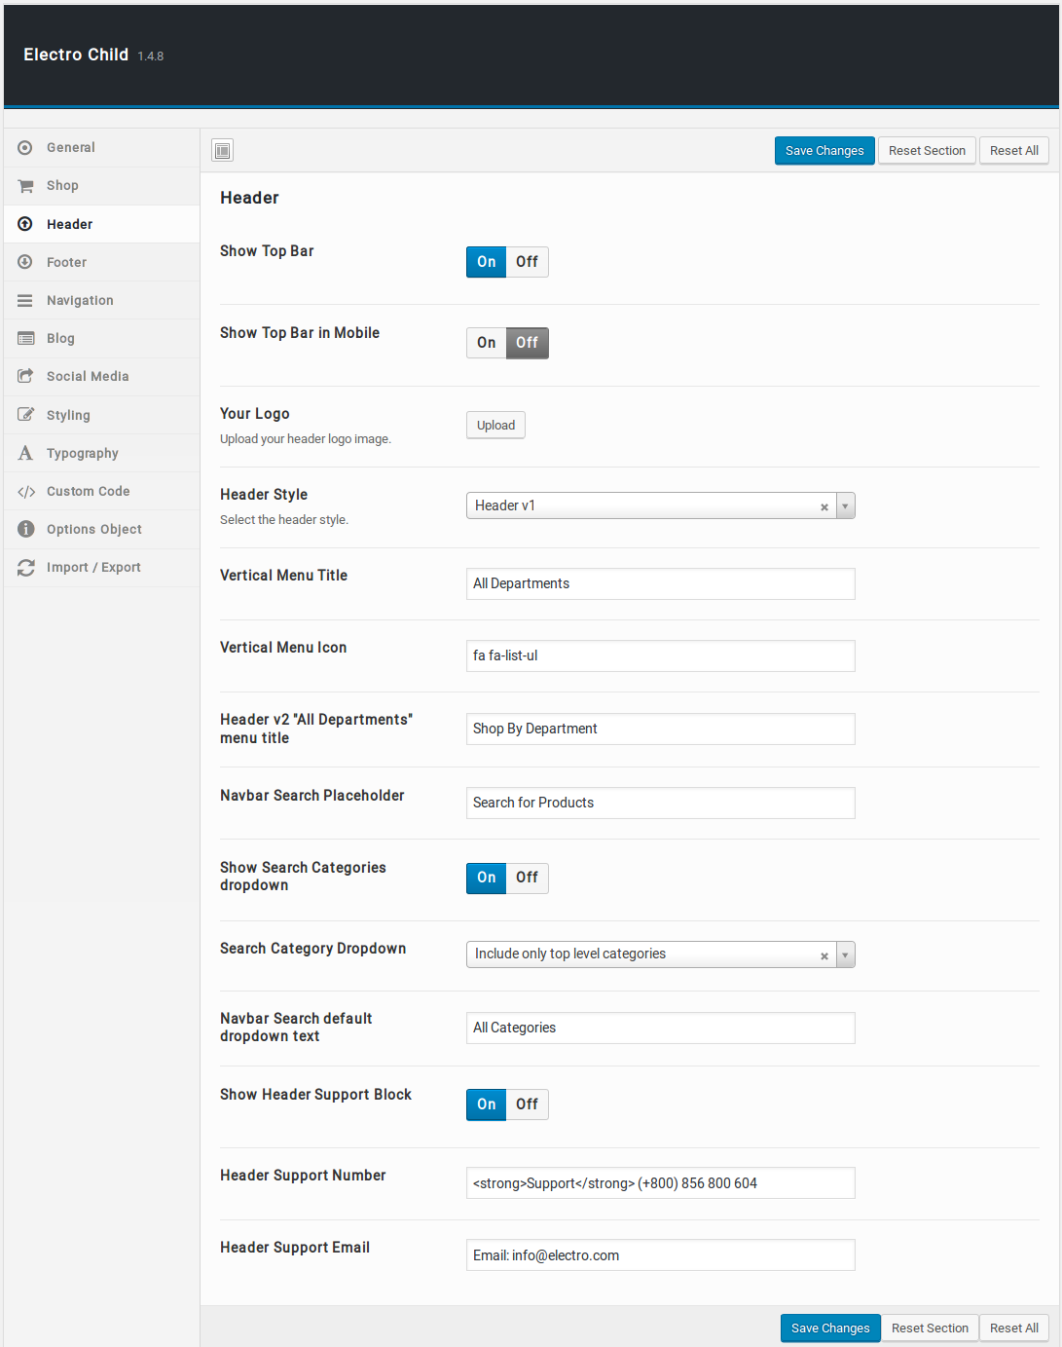Open the Import / Export section
The image size is (1062, 1347).
[x=101, y=568]
